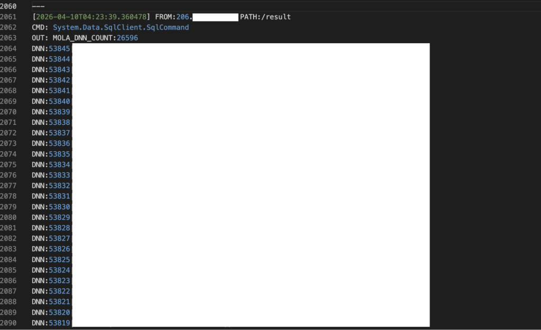
Task: Click line number 2062
Action: coord(8,27)
